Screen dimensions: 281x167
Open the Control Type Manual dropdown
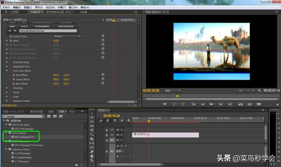coord(67,36)
